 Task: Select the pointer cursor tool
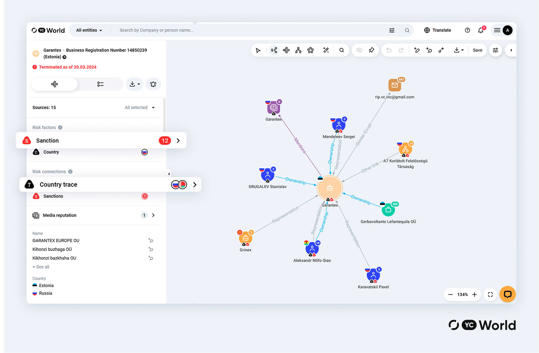(x=258, y=50)
